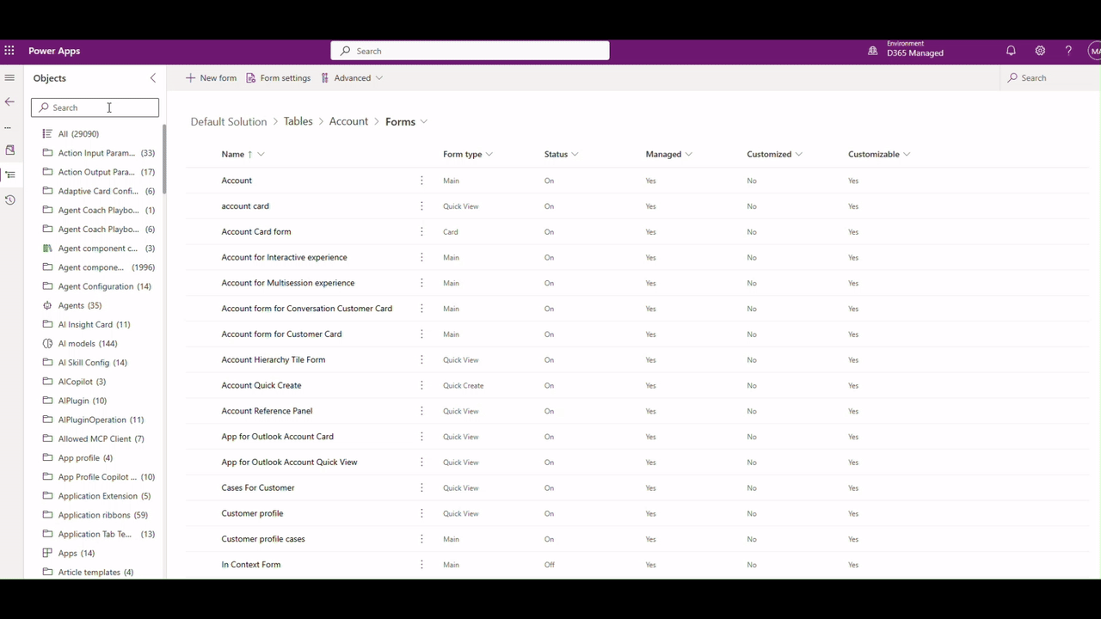Open the Account Quick Create form
The height and width of the screenshot is (619, 1101).
tap(261, 385)
